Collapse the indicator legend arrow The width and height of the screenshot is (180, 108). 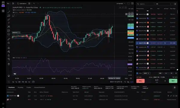pos(14,15)
